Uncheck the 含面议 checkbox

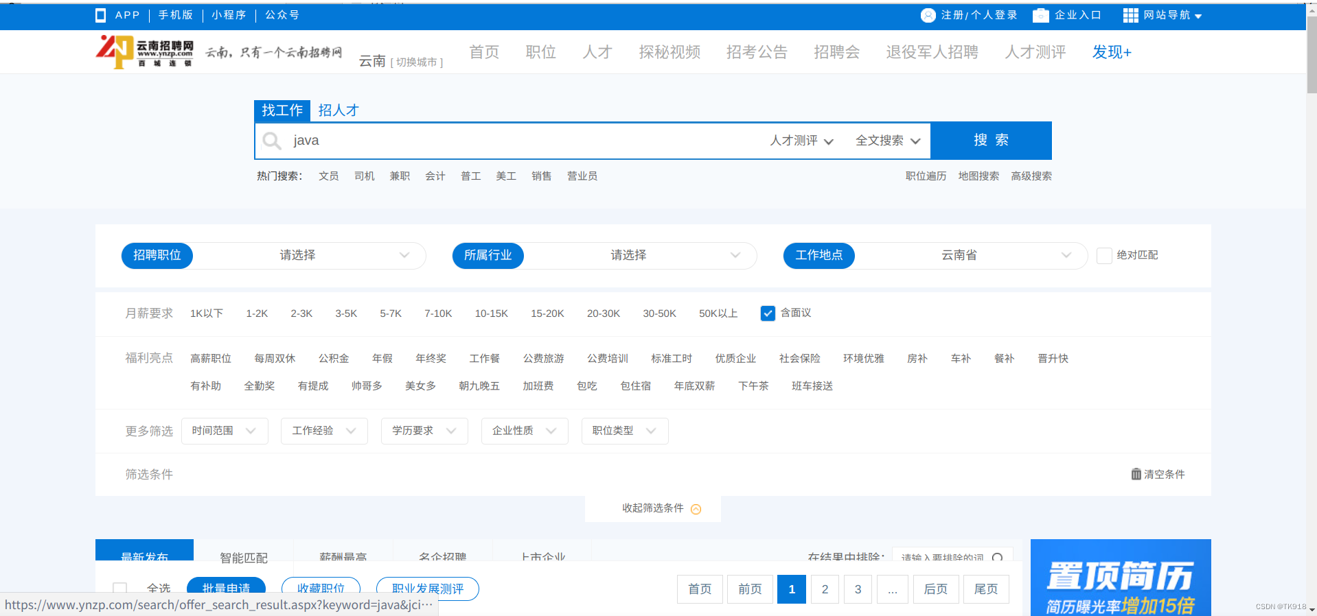coord(768,313)
